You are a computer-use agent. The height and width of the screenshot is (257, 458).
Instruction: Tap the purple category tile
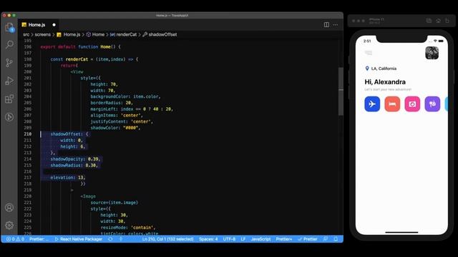[x=432, y=104]
